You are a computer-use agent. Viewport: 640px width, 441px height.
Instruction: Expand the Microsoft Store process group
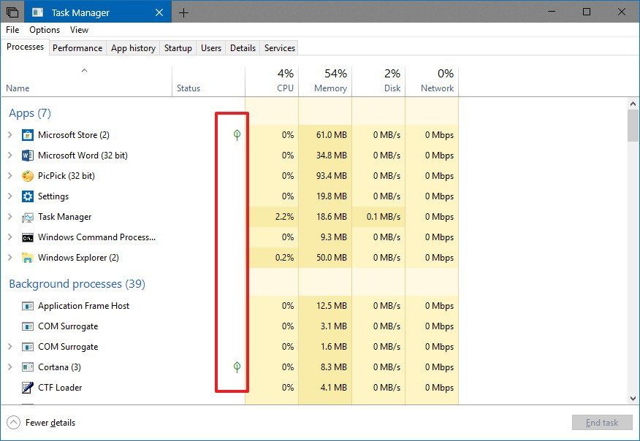(x=10, y=134)
